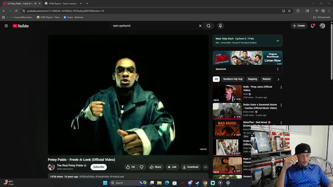
Task: Run search with the magnifier button
Action: (x=209, y=26)
